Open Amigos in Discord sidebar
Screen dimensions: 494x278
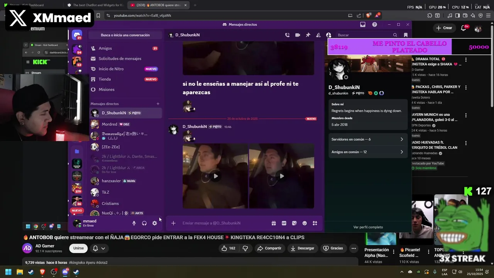coord(125,48)
